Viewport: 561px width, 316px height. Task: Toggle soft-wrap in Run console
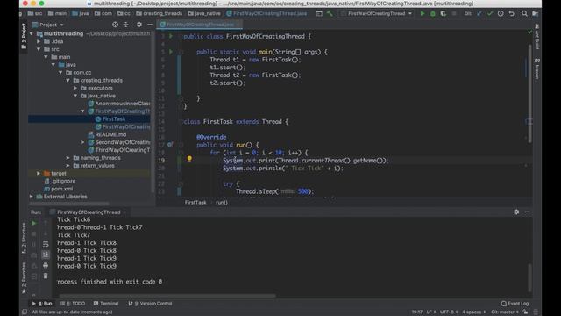(46, 244)
